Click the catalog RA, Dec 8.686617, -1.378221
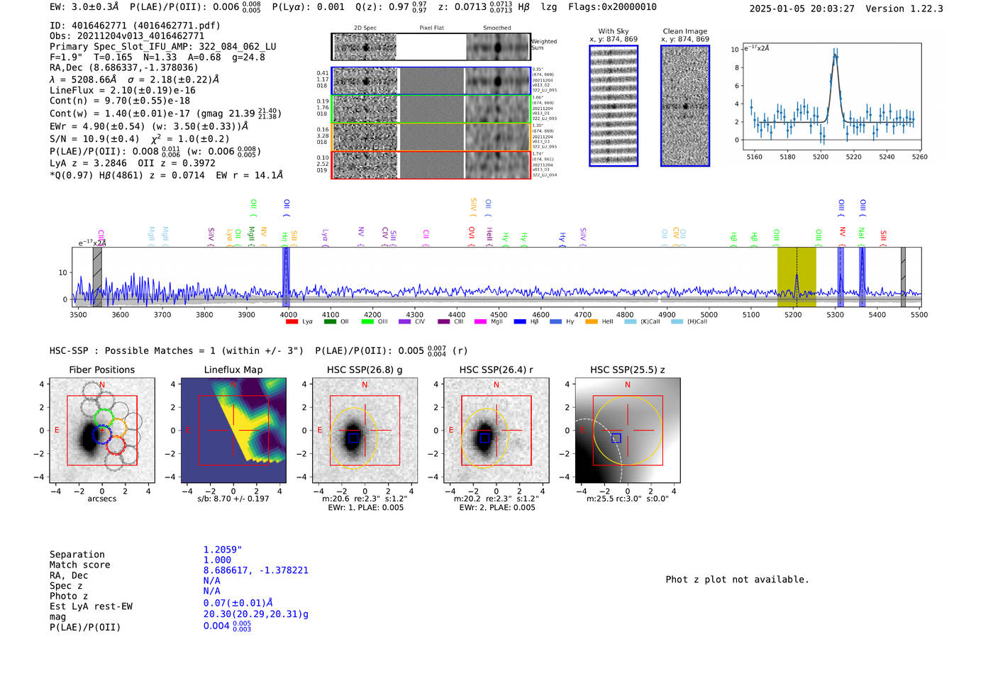This screenshot has height=676, width=993. coord(256,570)
